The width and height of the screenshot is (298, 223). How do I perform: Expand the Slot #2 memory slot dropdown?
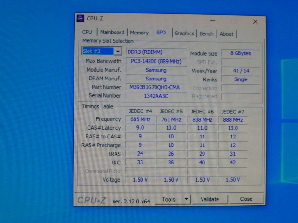pyautogui.click(x=118, y=52)
